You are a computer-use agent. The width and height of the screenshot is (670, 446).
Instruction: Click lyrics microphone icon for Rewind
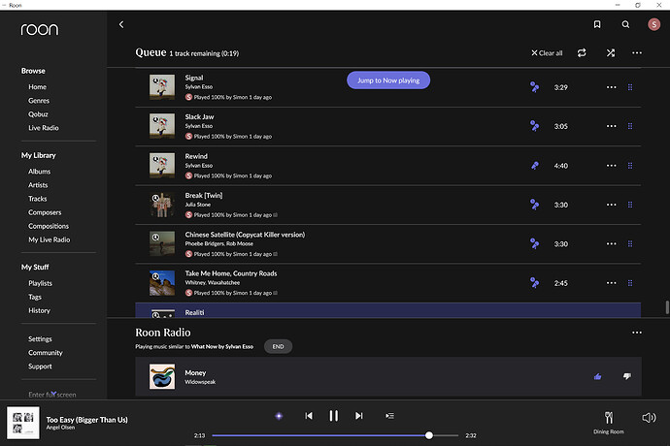535,166
